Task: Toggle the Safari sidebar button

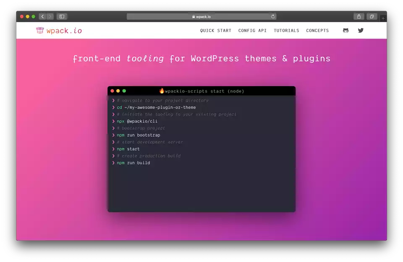Action: [62, 16]
